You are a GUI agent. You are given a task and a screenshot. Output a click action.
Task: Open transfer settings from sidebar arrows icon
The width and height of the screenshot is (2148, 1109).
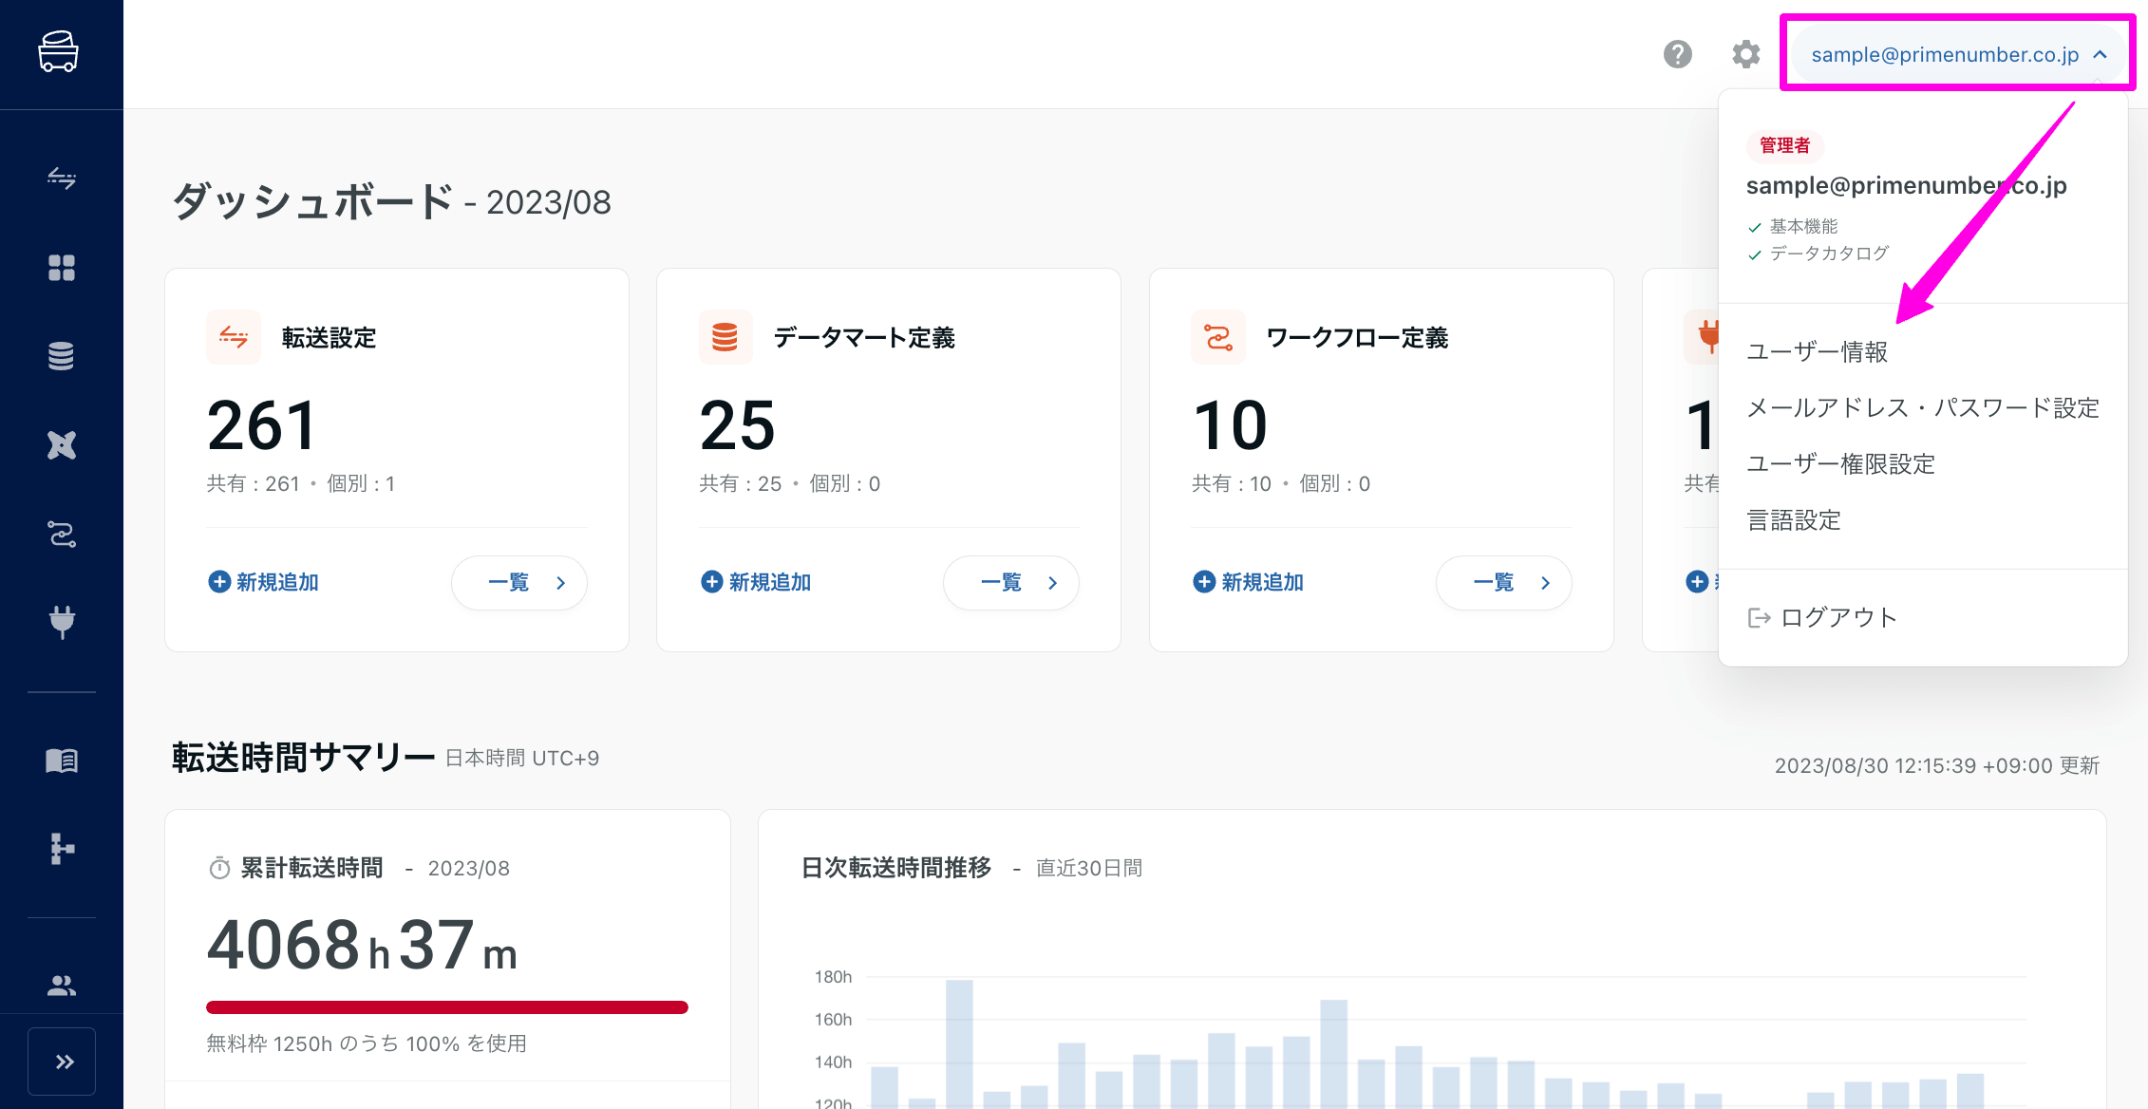(62, 178)
